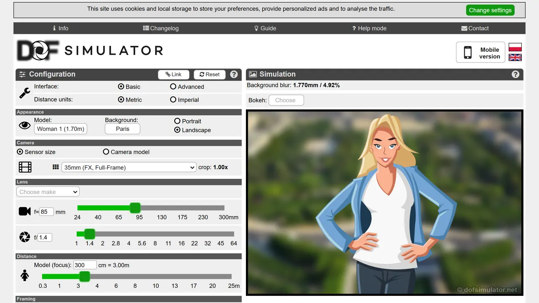Open the Guide menu item
Viewport: 539px width, 303px height.
point(265,28)
